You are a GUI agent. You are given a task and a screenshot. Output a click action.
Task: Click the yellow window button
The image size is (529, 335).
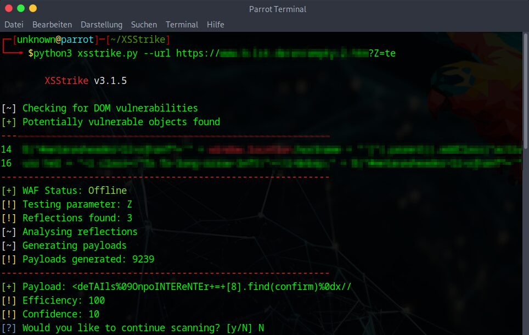click(33, 8)
